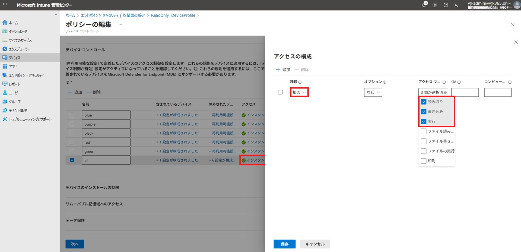521x252 pixels.
Task: Expand データ保護 section
Action: click(75, 220)
